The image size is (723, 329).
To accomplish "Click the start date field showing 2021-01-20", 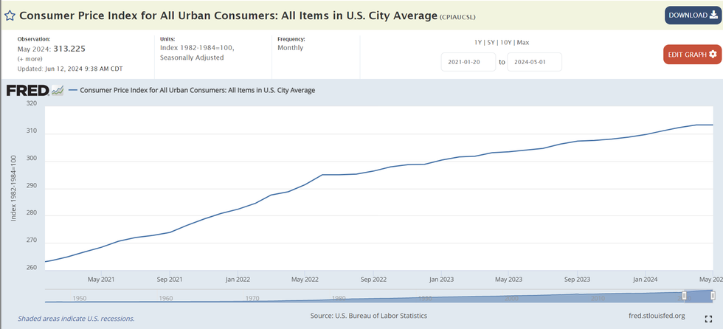I will pyautogui.click(x=468, y=62).
